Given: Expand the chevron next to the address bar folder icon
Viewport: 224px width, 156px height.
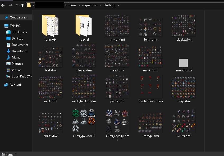Looking at the screenshot, I should [33, 6].
